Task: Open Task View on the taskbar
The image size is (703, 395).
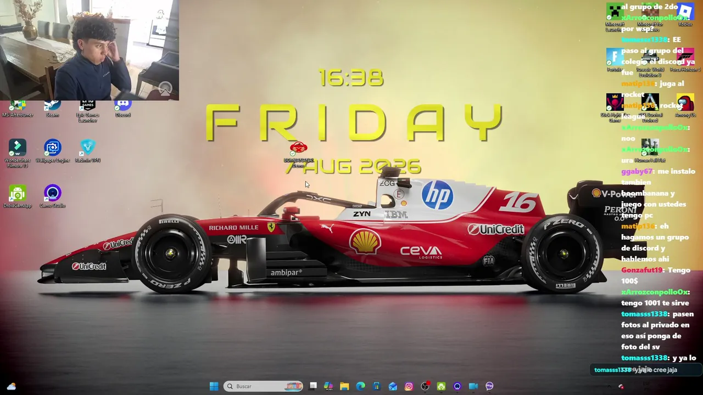Action: [x=313, y=386]
